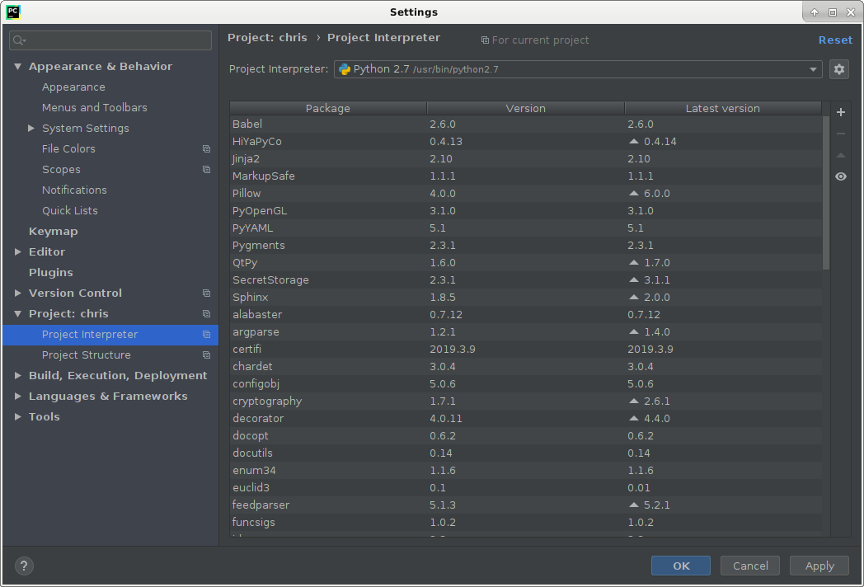Expand the Tools section
864x587 pixels.
(x=17, y=416)
